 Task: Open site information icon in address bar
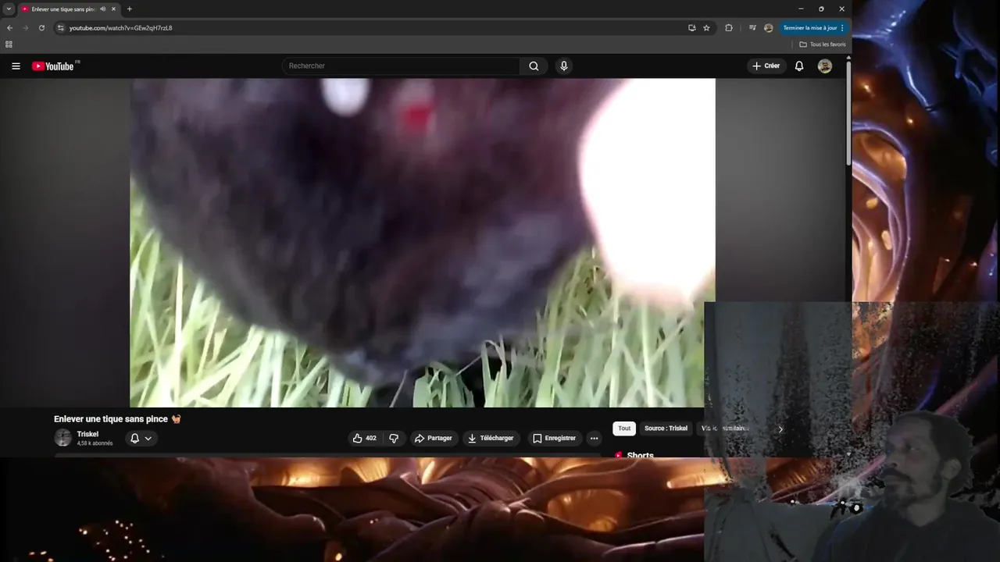pyautogui.click(x=61, y=28)
